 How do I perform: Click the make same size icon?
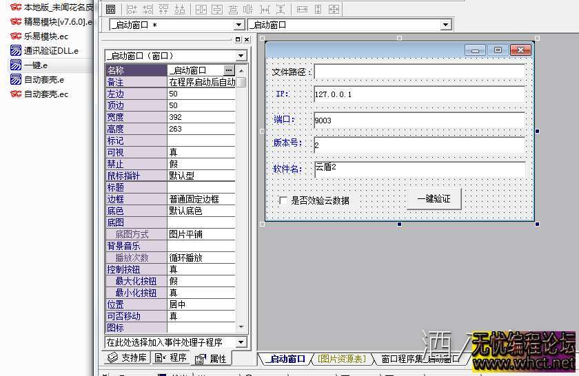(x=334, y=10)
